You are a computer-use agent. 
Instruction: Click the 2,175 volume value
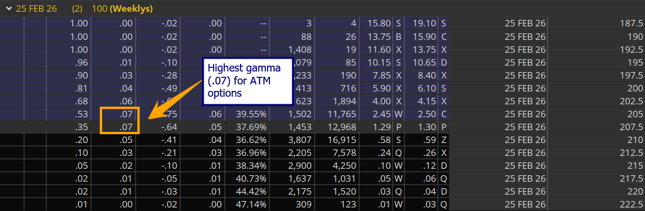point(299,192)
